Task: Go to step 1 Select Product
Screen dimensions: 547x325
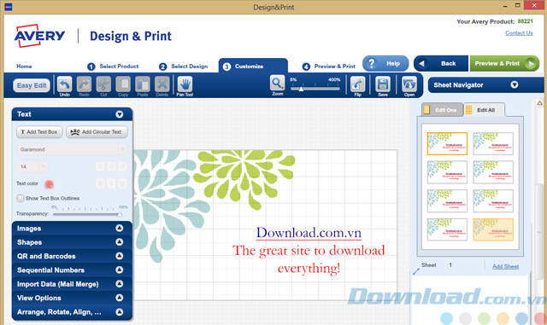Action: [x=113, y=67]
